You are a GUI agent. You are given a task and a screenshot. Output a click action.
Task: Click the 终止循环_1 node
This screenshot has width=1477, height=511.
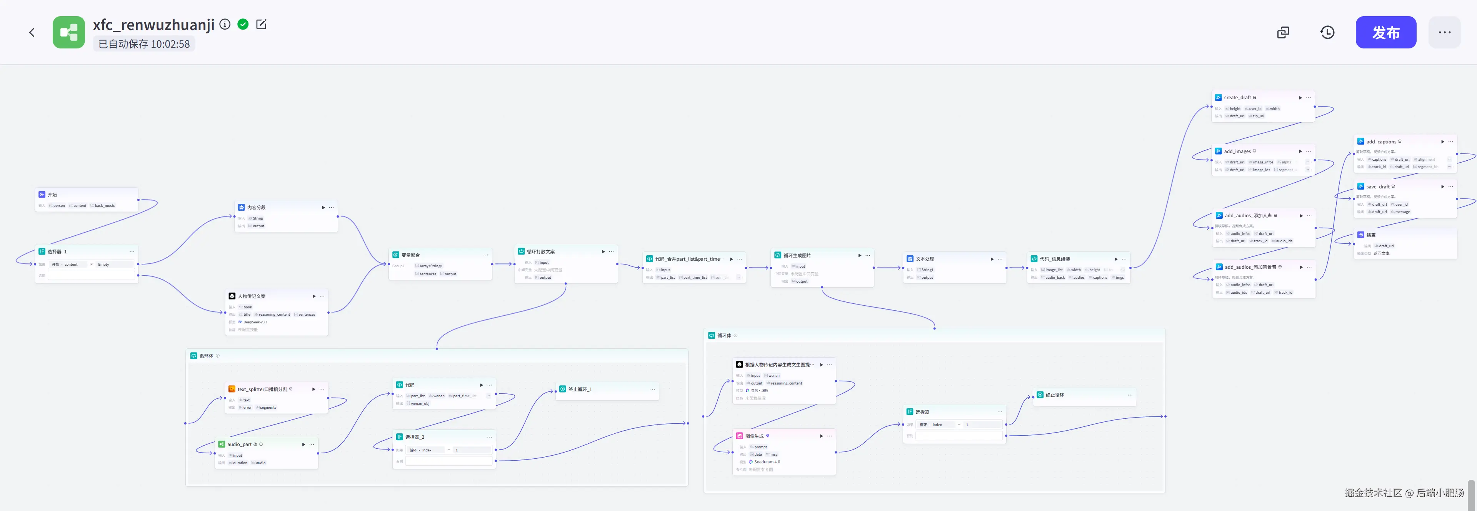(x=580, y=389)
